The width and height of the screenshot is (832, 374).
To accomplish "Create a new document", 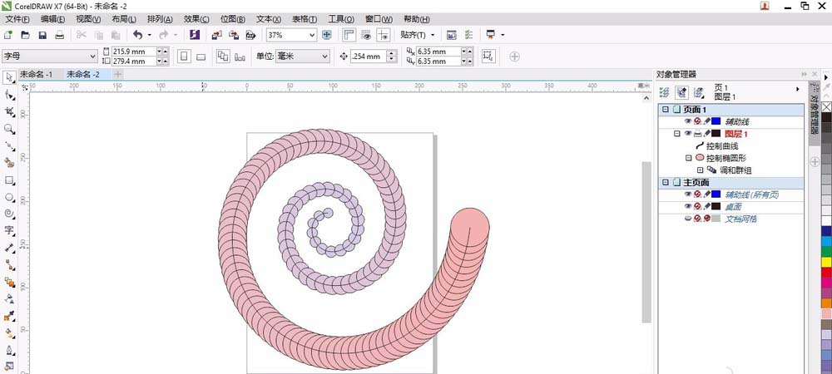I will 8,35.
